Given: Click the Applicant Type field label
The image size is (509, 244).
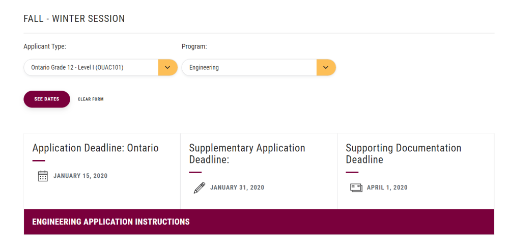Looking at the screenshot, I should pos(45,47).
